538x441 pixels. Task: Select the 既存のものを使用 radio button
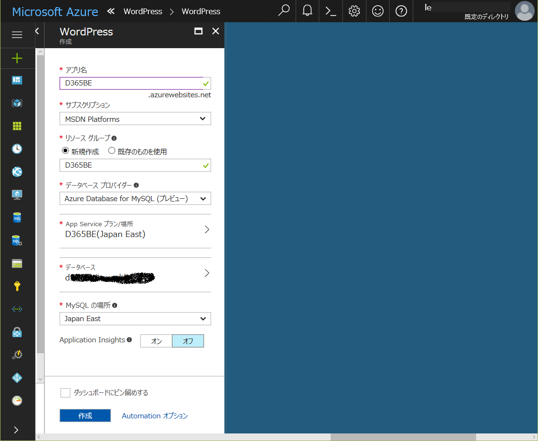111,151
